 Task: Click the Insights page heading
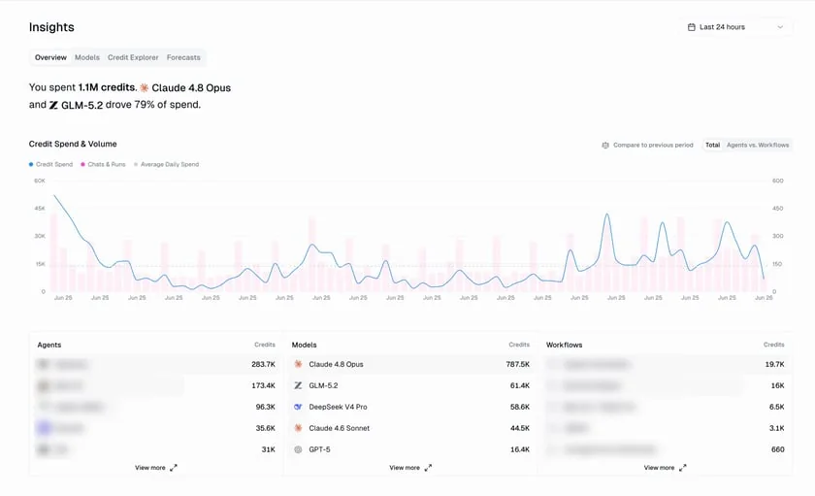pyautogui.click(x=51, y=27)
